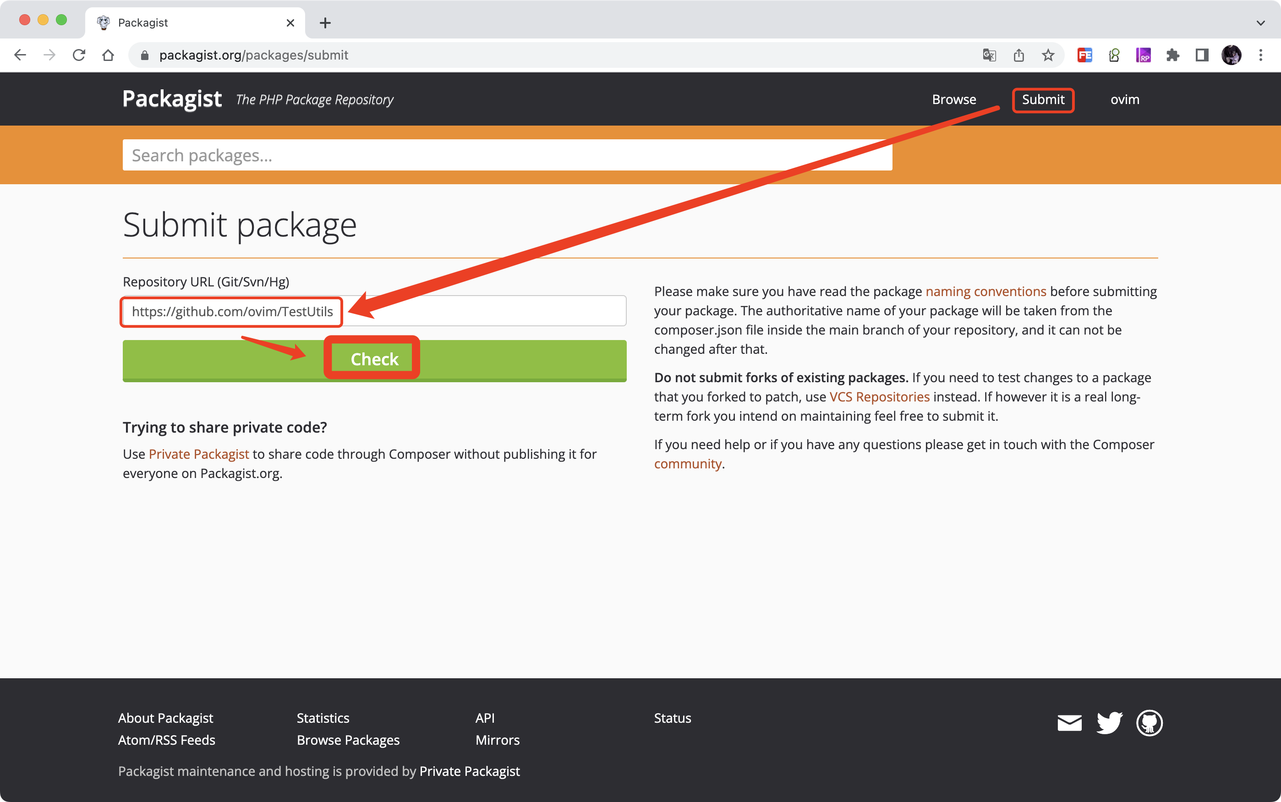The image size is (1281, 802).
Task: Follow the naming conventions link
Action: (x=985, y=292)
